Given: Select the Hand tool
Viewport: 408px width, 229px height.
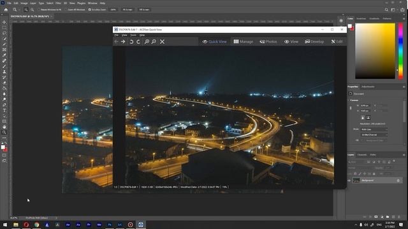Looking at the screenshot, I should point(4,127).
